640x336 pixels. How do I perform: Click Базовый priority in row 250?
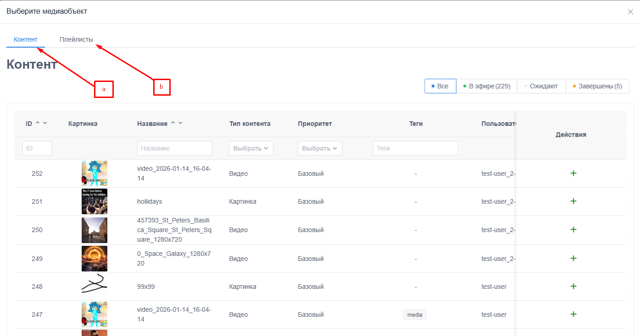(x=311, y=230)
